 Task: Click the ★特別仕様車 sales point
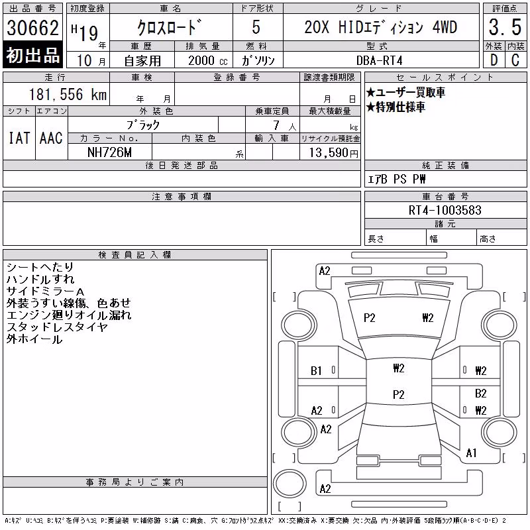click(x=396, y=107)
